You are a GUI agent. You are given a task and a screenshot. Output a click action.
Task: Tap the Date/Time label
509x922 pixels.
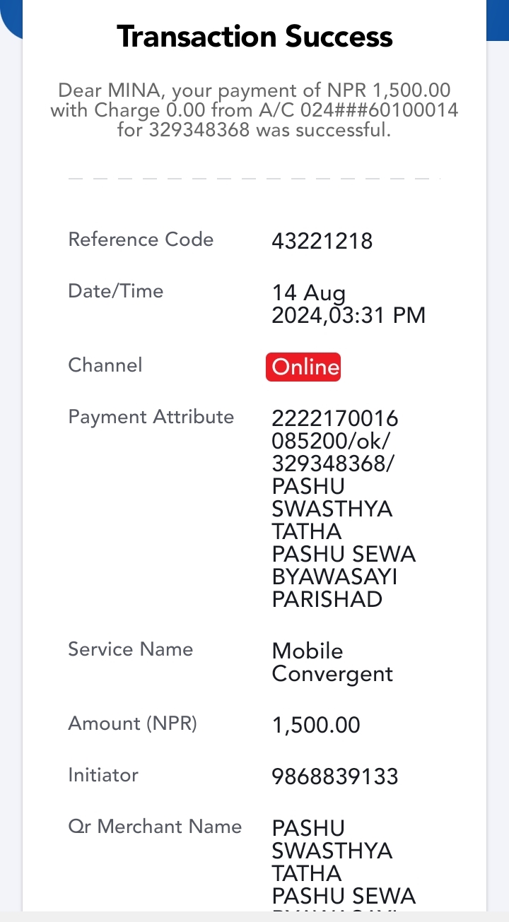pyautogui.click(x=115, y=291)
